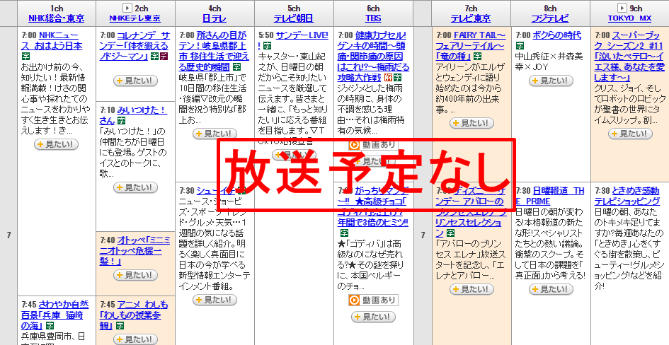Open TOKYO MX channel header link

[x=630, y=18]
